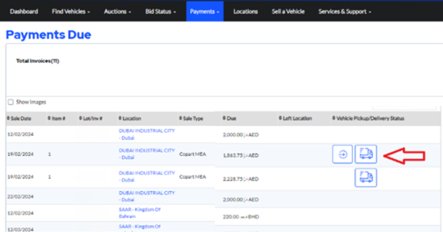The height and width of the screenshot is (232, 443).
Task: Open the Payments menu
Action: point(205,11)
